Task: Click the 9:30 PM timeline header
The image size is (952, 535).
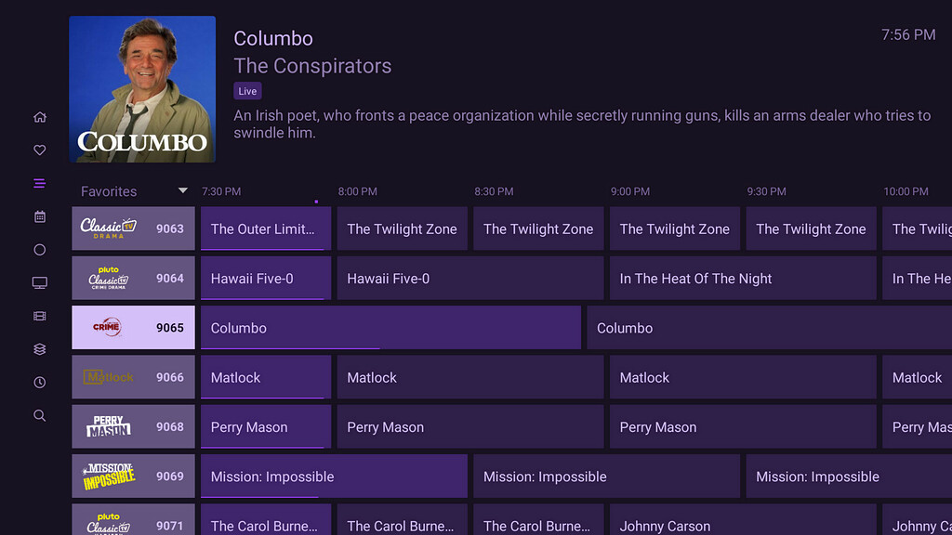Action: (x=766, y=190)
